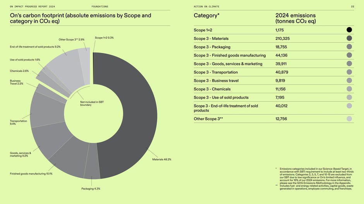Screen dimensions: 364x204
Task: Select the large Materials donut segment
Action: pyautogui.click(x=139, y=114)
